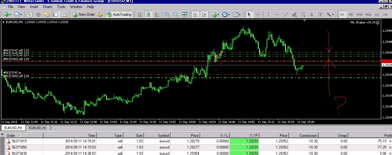
Task: Switch timeframe to H1
Action: (377, 14)
